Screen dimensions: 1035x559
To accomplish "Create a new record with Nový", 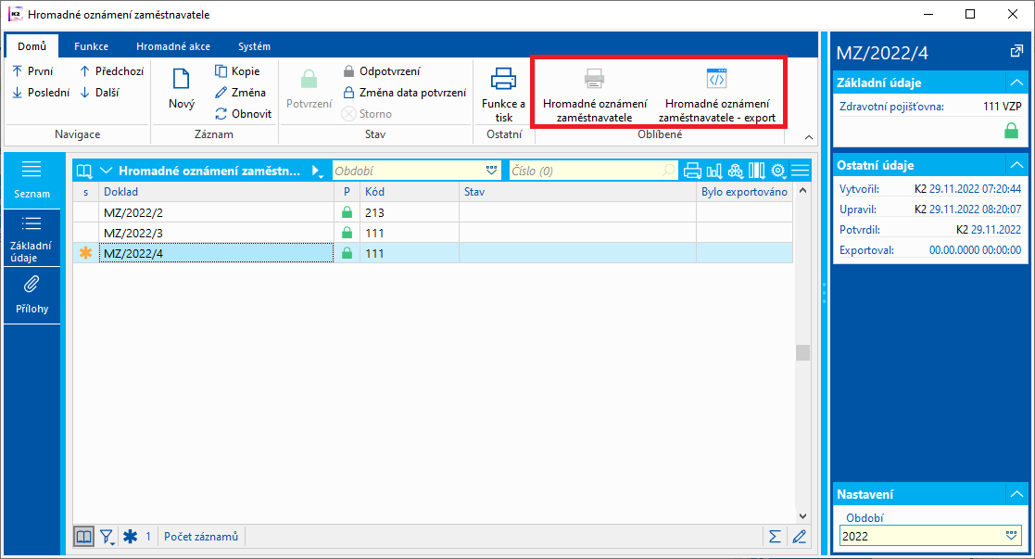I will 181,89.
